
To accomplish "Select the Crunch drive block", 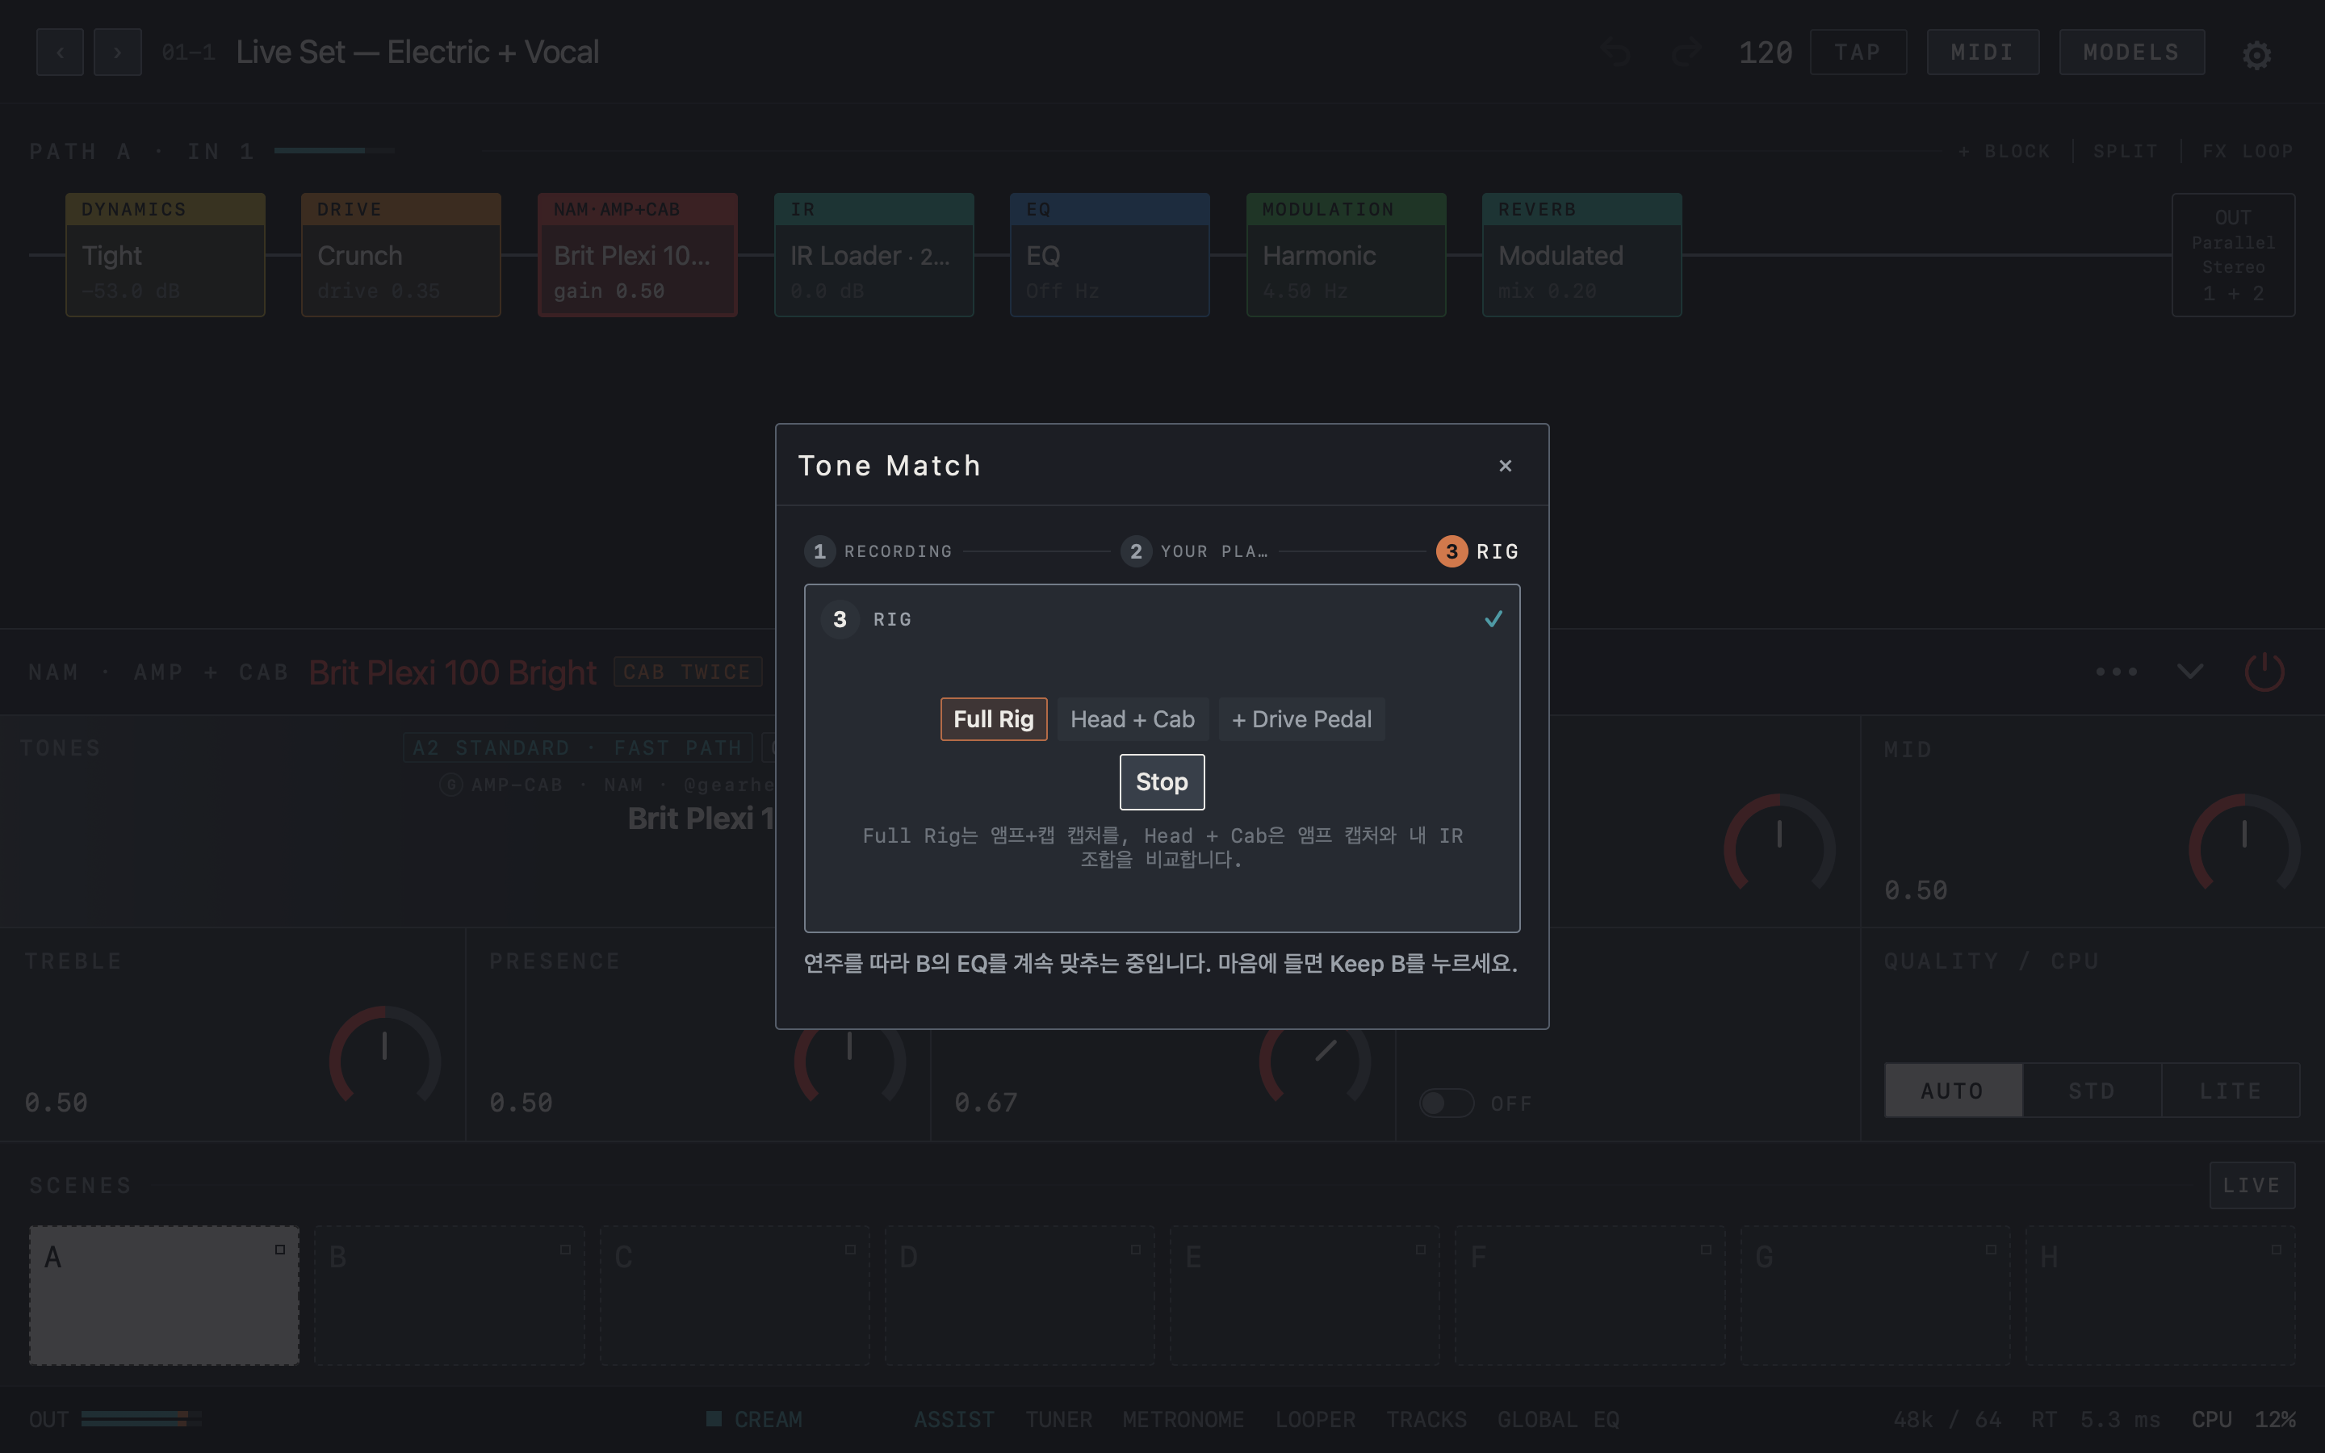I will pos(400,254).
